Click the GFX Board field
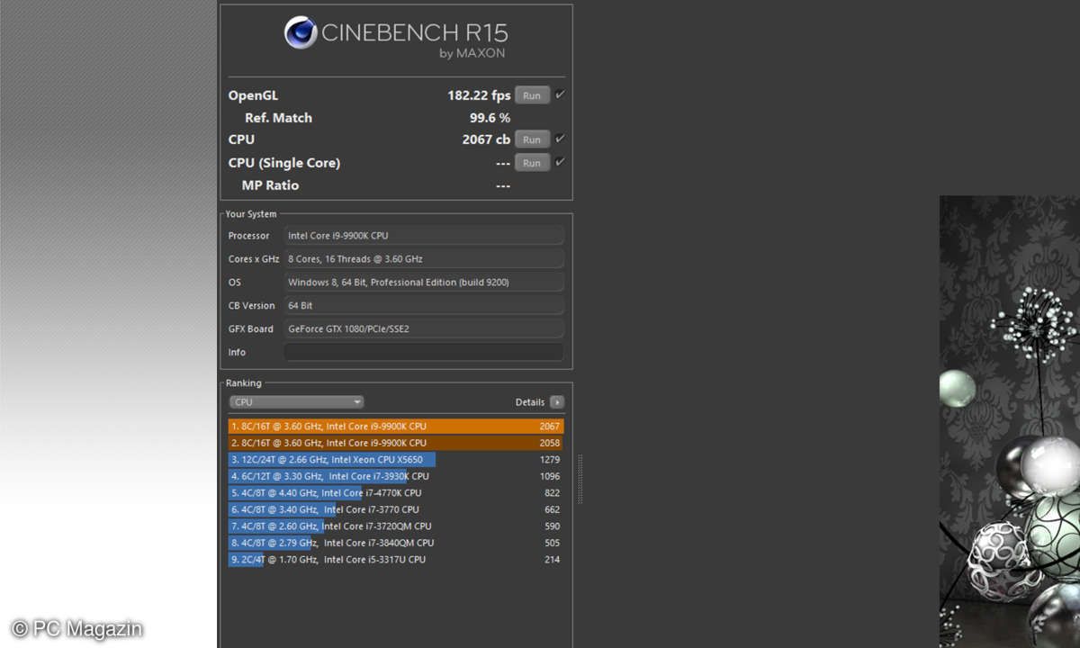Image resolution: width=1080 pixels, height=648 pixels. (424, 329)
